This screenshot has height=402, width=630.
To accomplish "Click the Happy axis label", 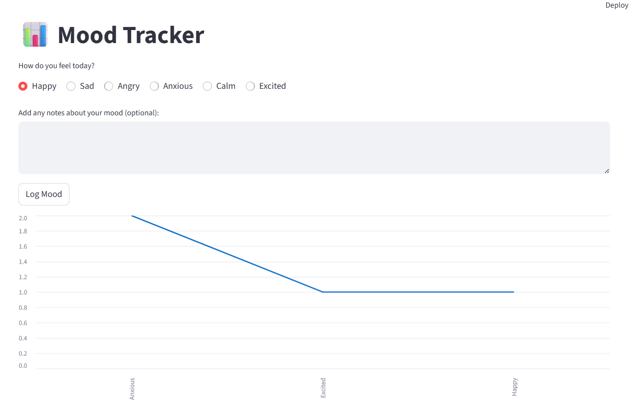I will [514, 387].
